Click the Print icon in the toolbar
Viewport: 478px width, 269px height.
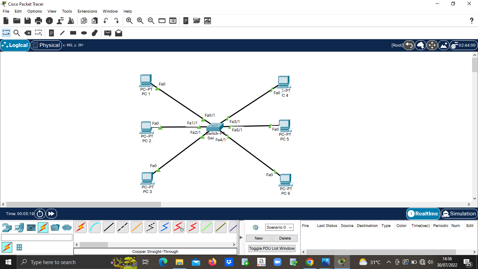point(38,21)
